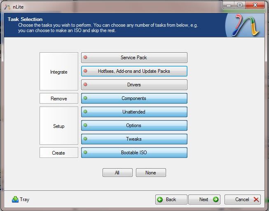The height and width of the screenshot is (211, 269).
Task: Proceed with the Next button
Action: [204, 199]
